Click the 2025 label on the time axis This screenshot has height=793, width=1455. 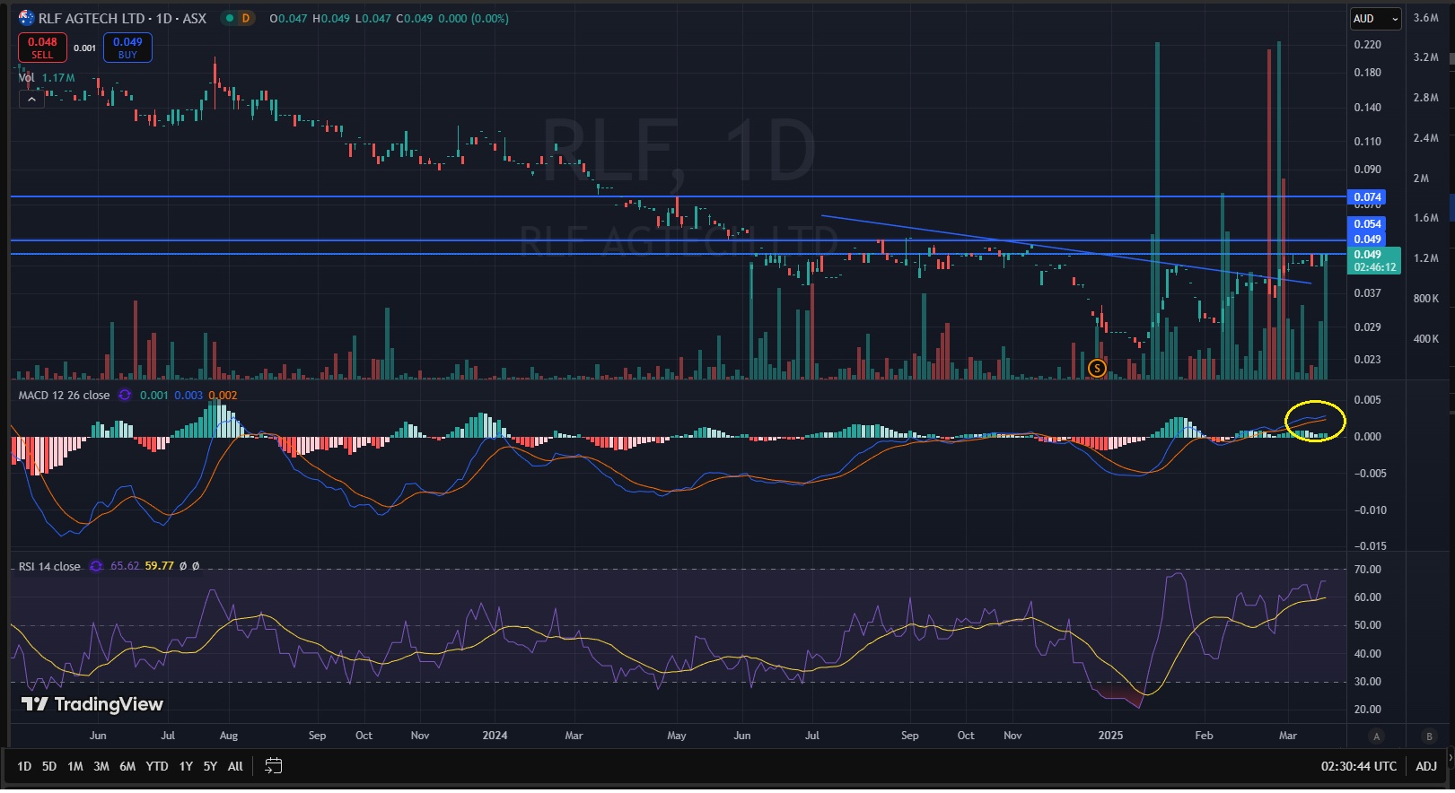pos(1110,736)
